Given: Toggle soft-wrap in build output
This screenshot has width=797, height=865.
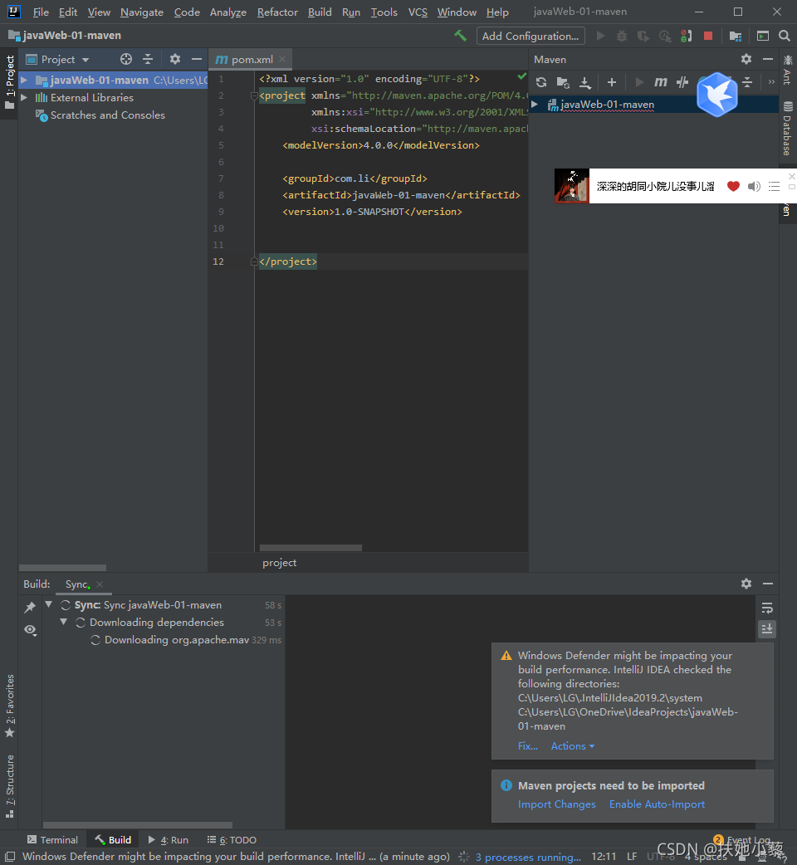Looking at the screenshot, I should pyautogui.click(x=767, y=608).
